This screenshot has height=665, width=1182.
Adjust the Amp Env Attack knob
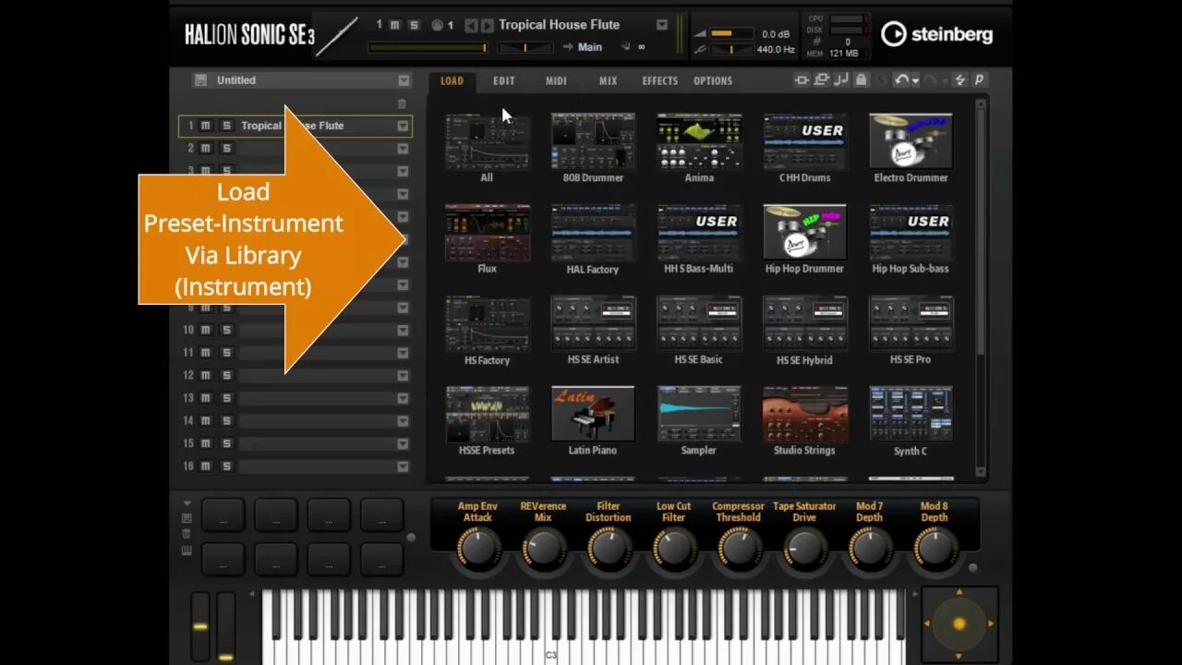[477, 548]
